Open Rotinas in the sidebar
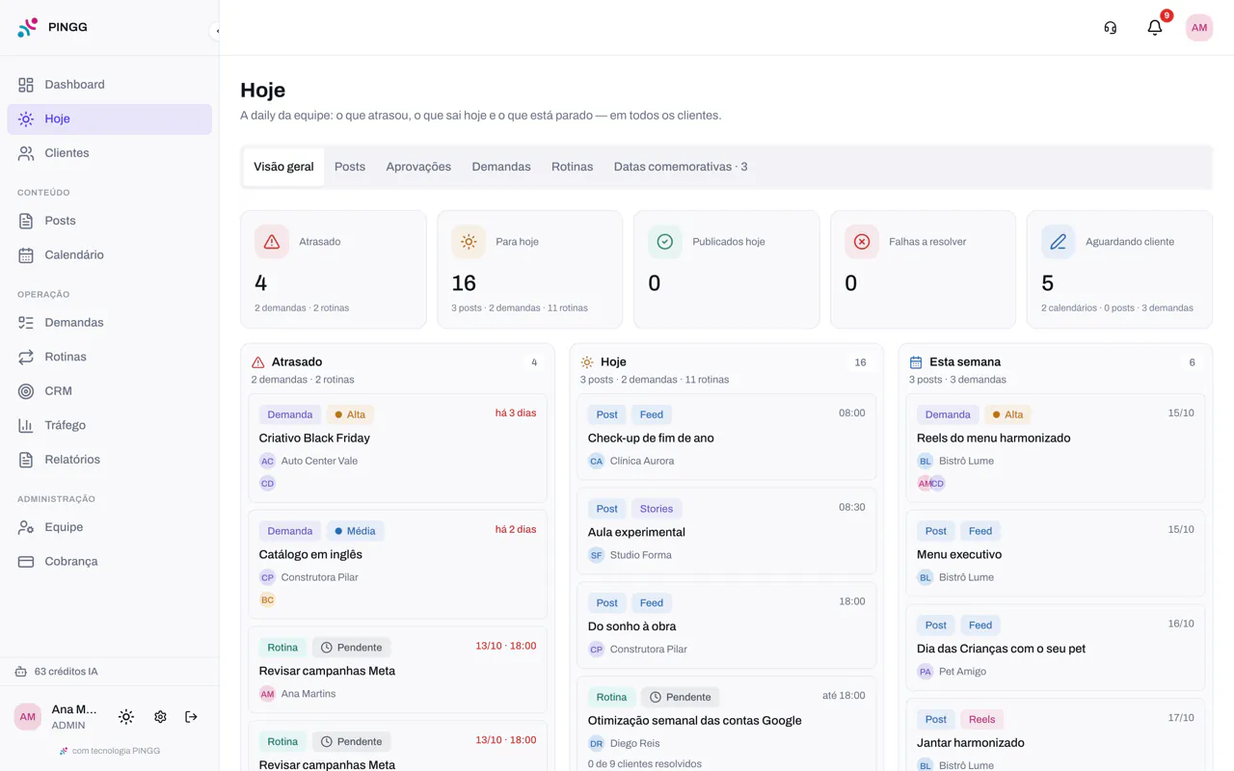 pos(109,357)
